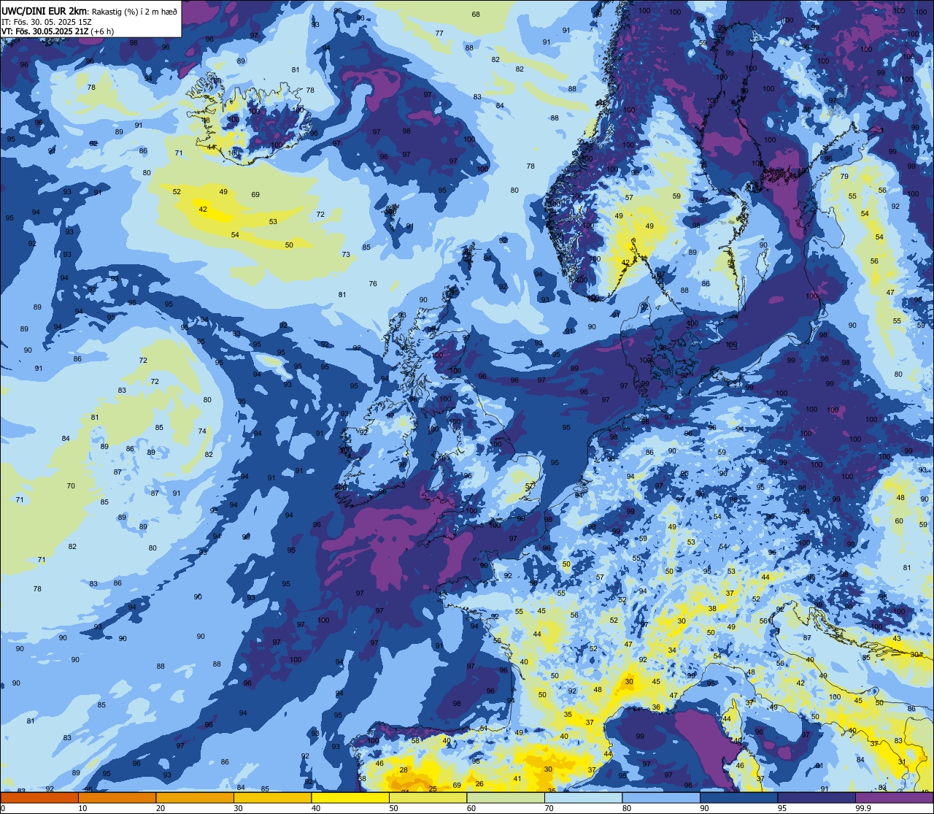The image size is (934, 814).
Task: Click the legend label '20'
Action: pyautogui.click(x=161, y=808)
